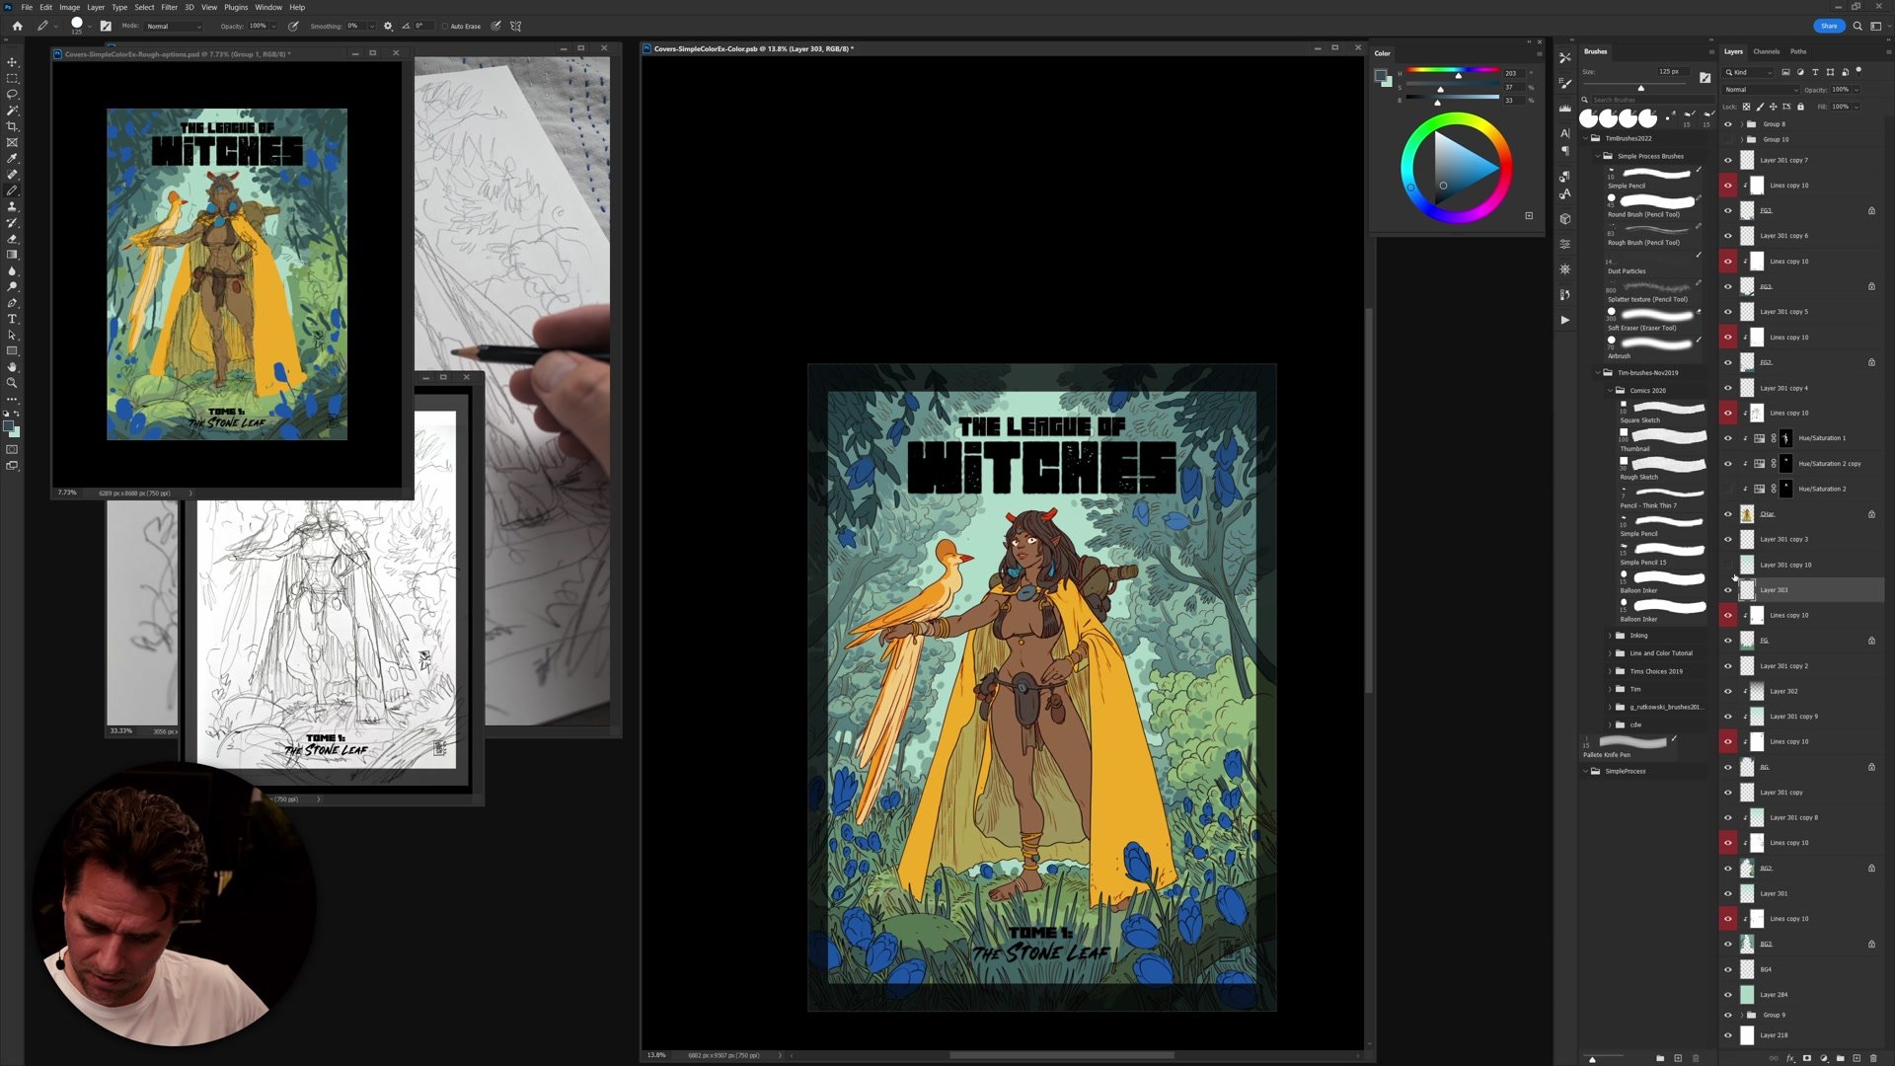Expand the Group 10 layer folder
The image size is (1895, 1066).
pyautogui.click(x=1741, y=139)
